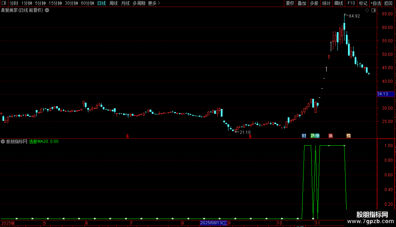Switch to 周线 weekly chart
396x227 pixels.
[x=114, y=3]
